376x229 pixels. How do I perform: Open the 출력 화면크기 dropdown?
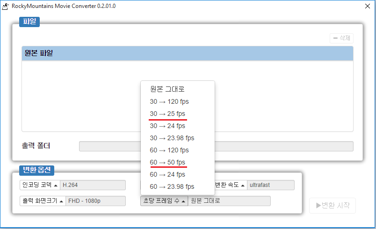[x=43, y=201]
